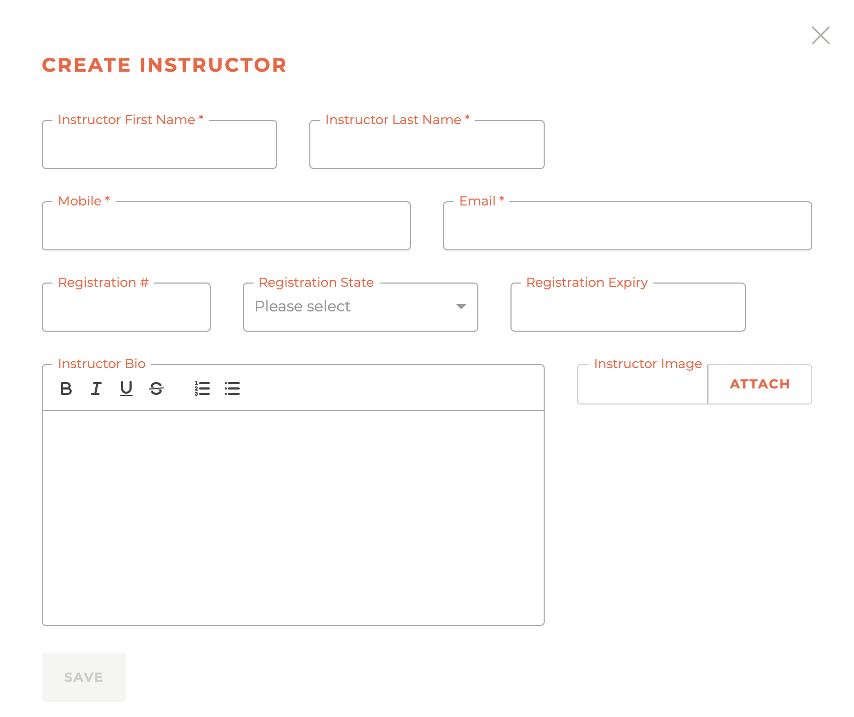
Task: Open the Registration Expiry field
Action: [x=628, y=308]
